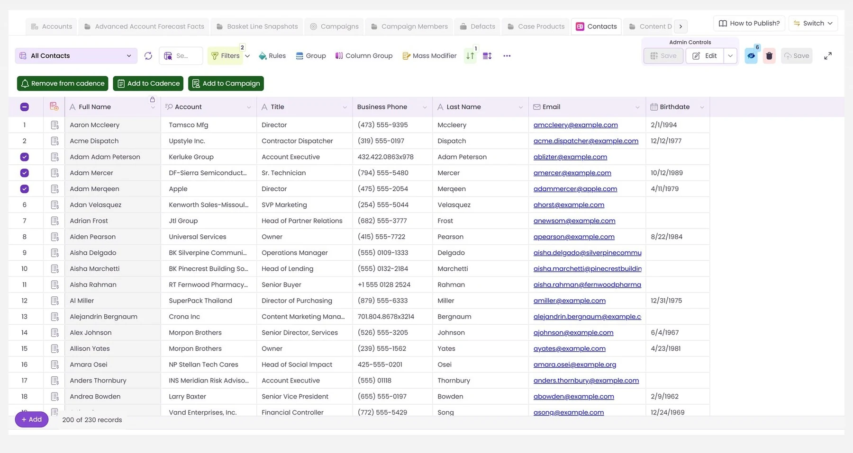Click the search input field

point(181,56)
